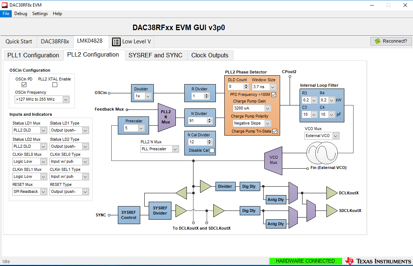Check the Disable Cal checkbox

(212, 150)
